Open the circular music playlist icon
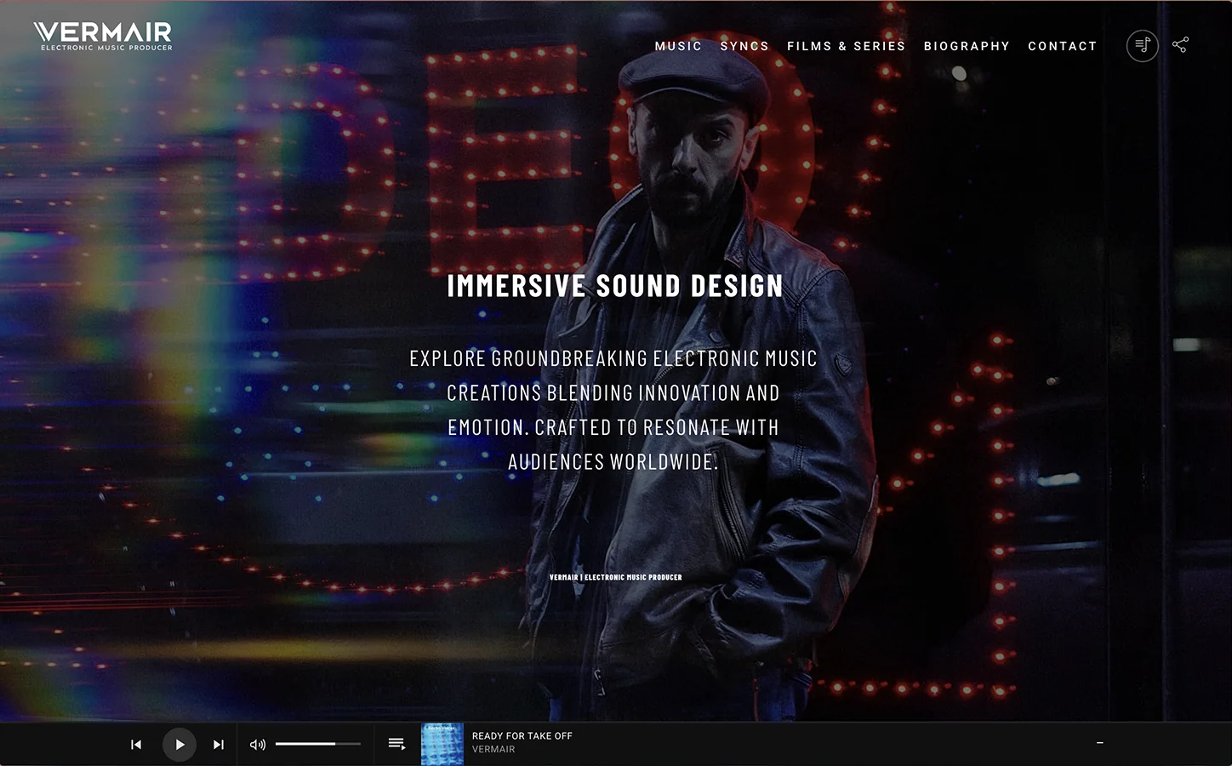 [1142, 45]
